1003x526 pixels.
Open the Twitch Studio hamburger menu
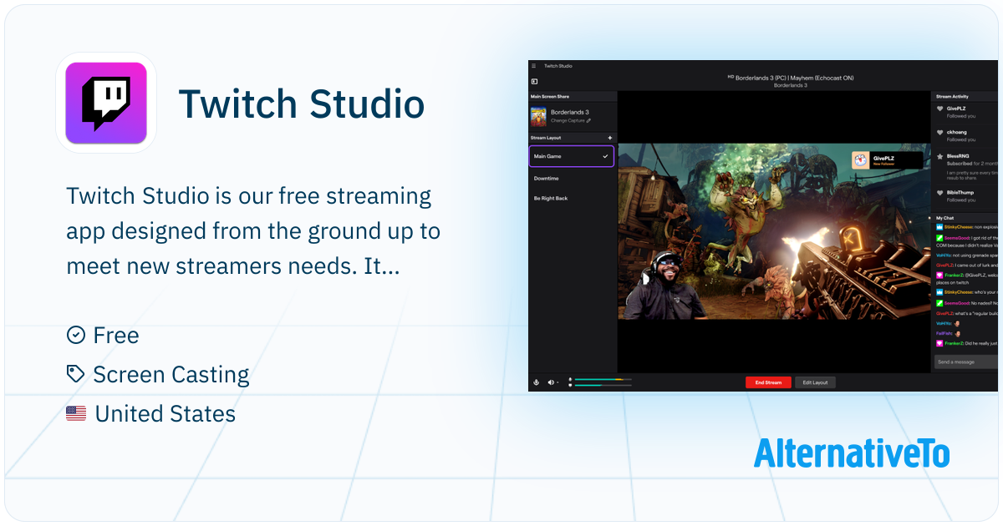[x=534, y=66]
